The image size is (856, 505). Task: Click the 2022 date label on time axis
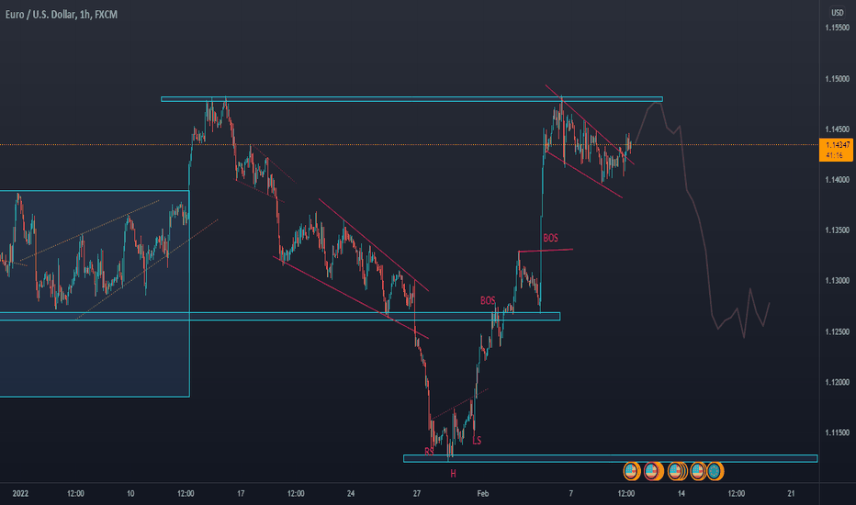click(x=20, y=494)
